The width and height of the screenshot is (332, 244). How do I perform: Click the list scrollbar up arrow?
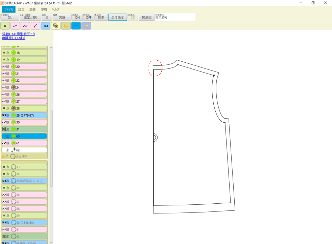(51, 48)
